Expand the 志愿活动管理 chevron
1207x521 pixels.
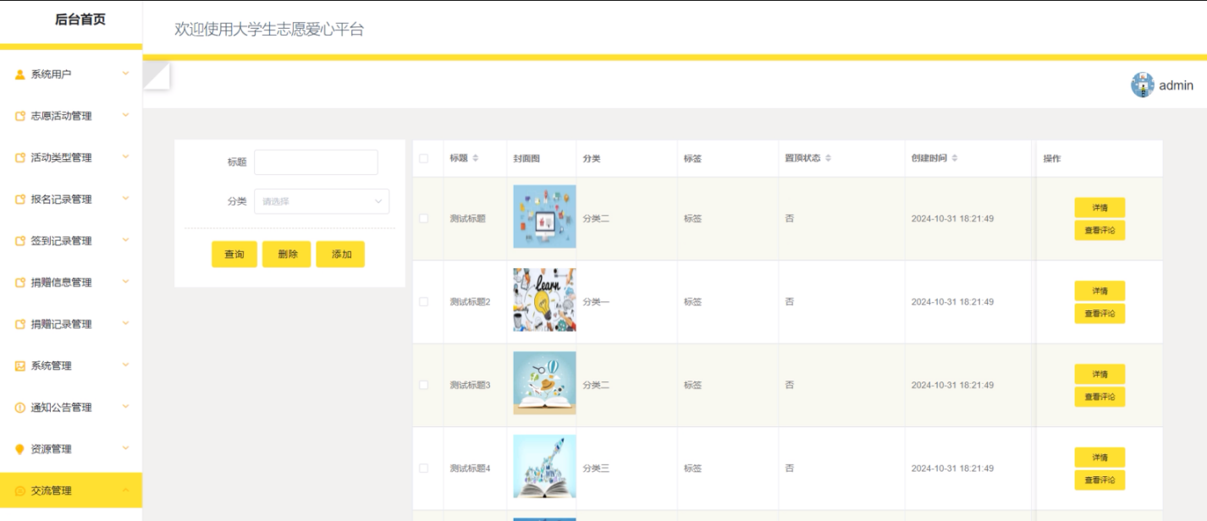pyautogui.click(x=126, y=115)
